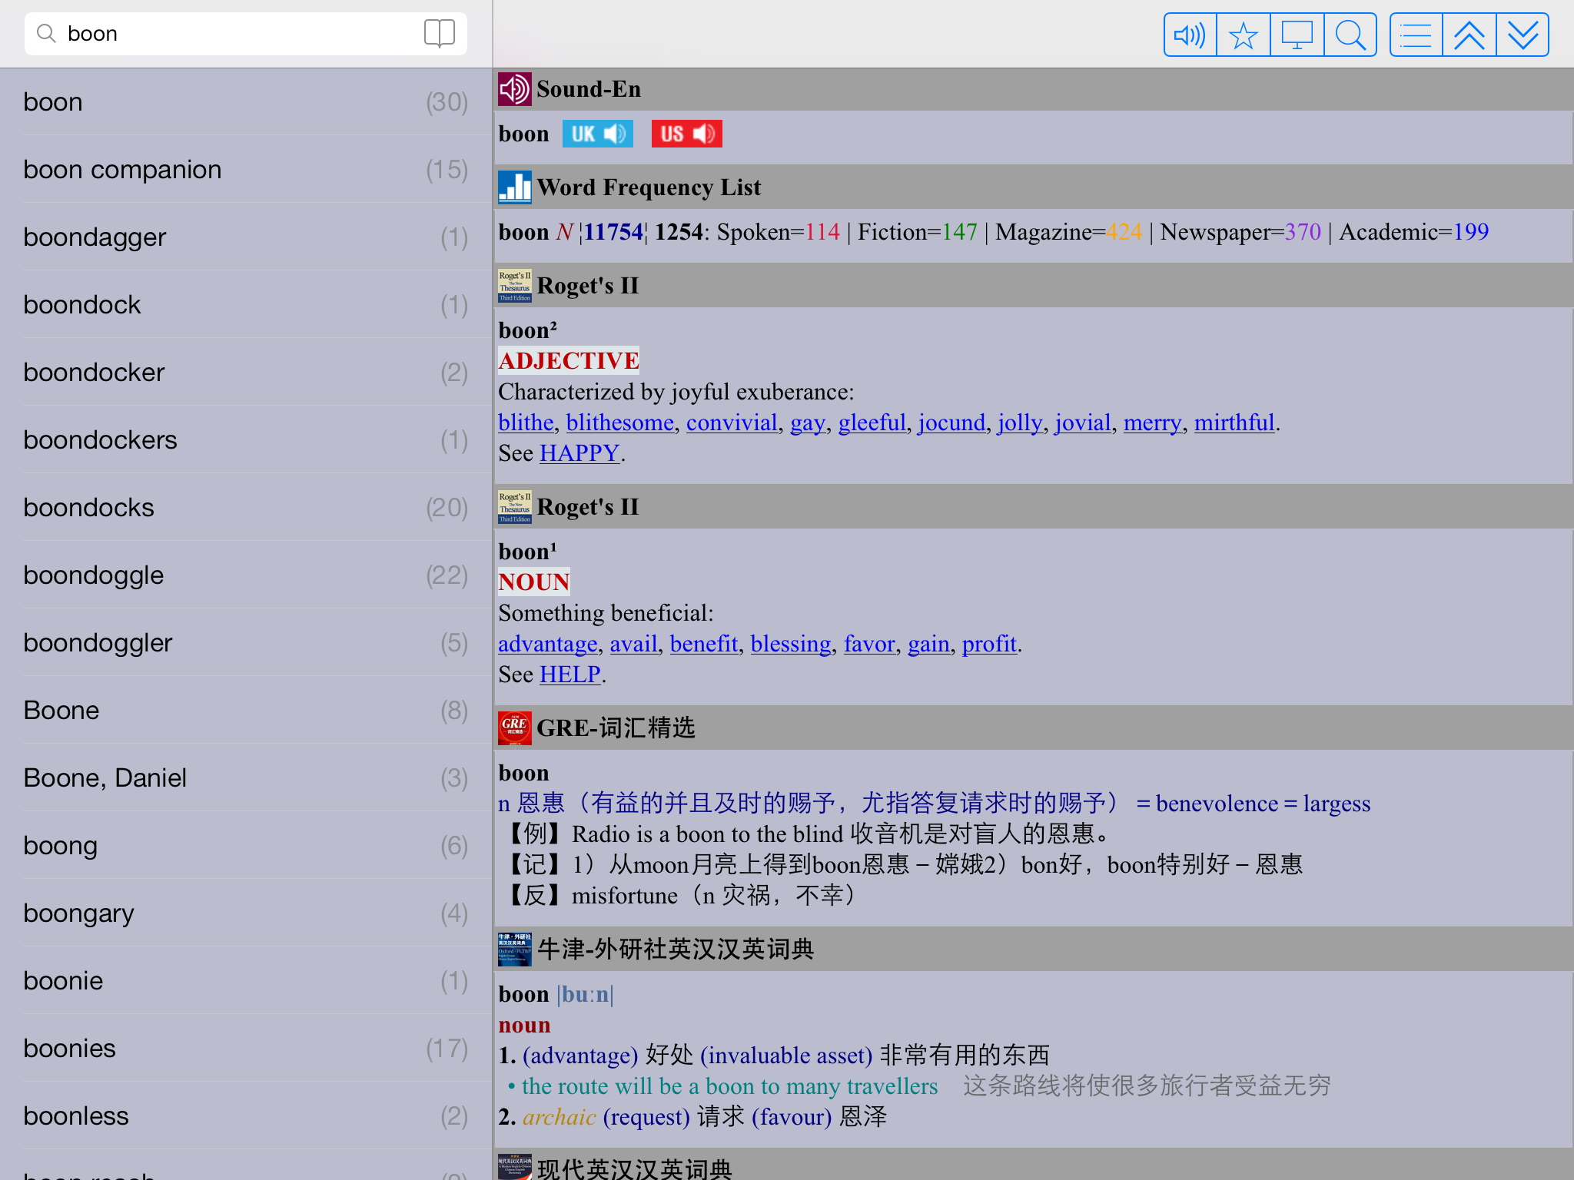Image resolution: width=1574 pixels, height=1180 pixels.
Task: Jump to previous dictionary with up chevrons
Action: pos(1469,35)
